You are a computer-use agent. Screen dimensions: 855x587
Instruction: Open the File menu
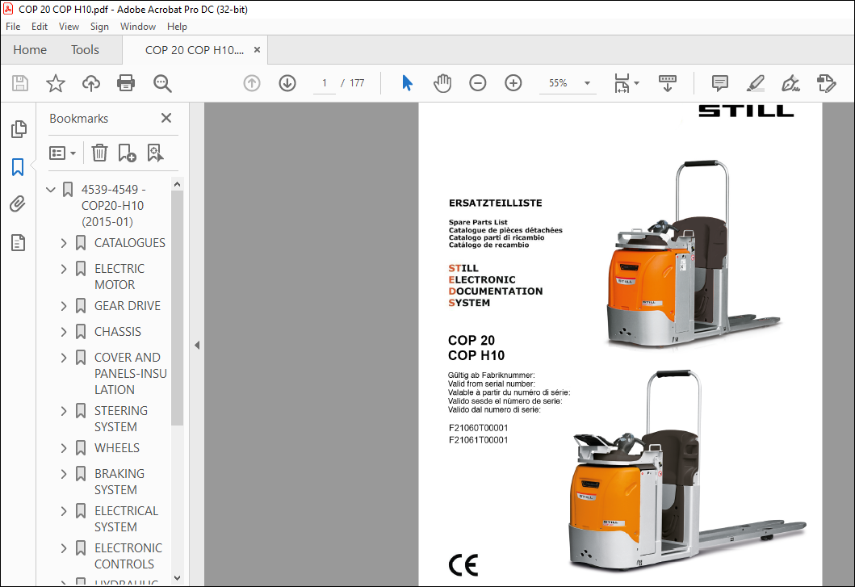pos(13,26)
